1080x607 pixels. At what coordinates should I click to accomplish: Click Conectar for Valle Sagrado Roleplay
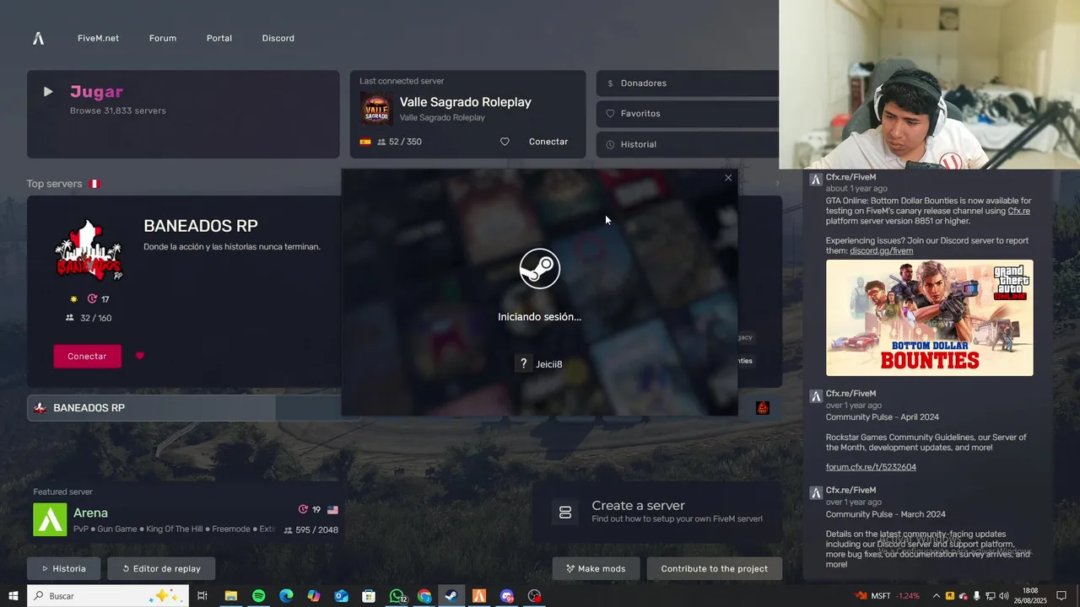click(x=548, y=142)
